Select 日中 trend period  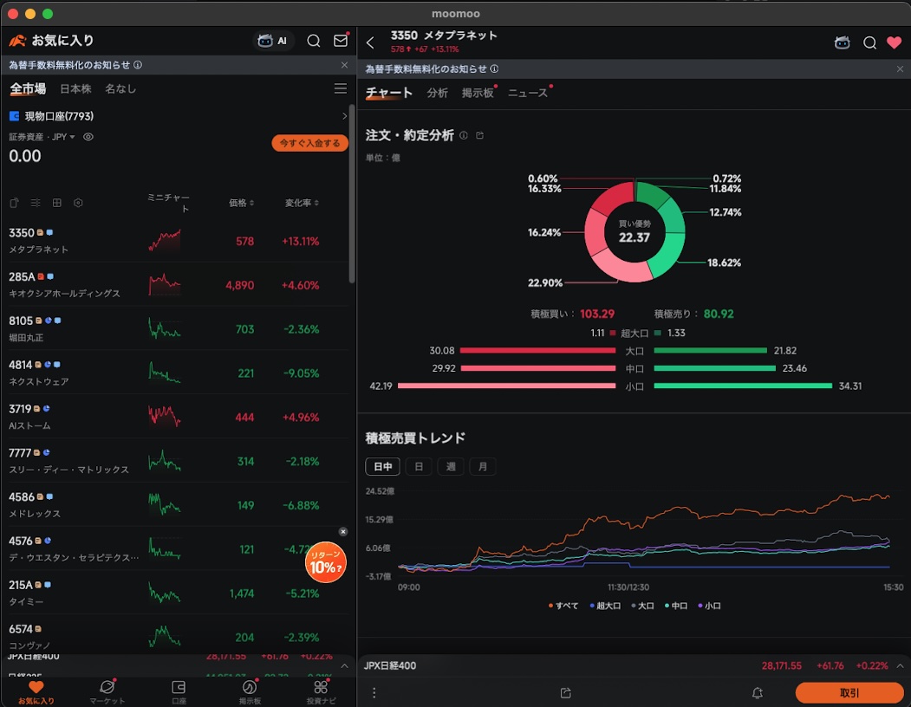click(382, 466)
